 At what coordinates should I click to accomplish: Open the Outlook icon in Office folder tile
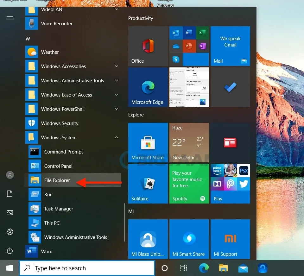point(176,33)
